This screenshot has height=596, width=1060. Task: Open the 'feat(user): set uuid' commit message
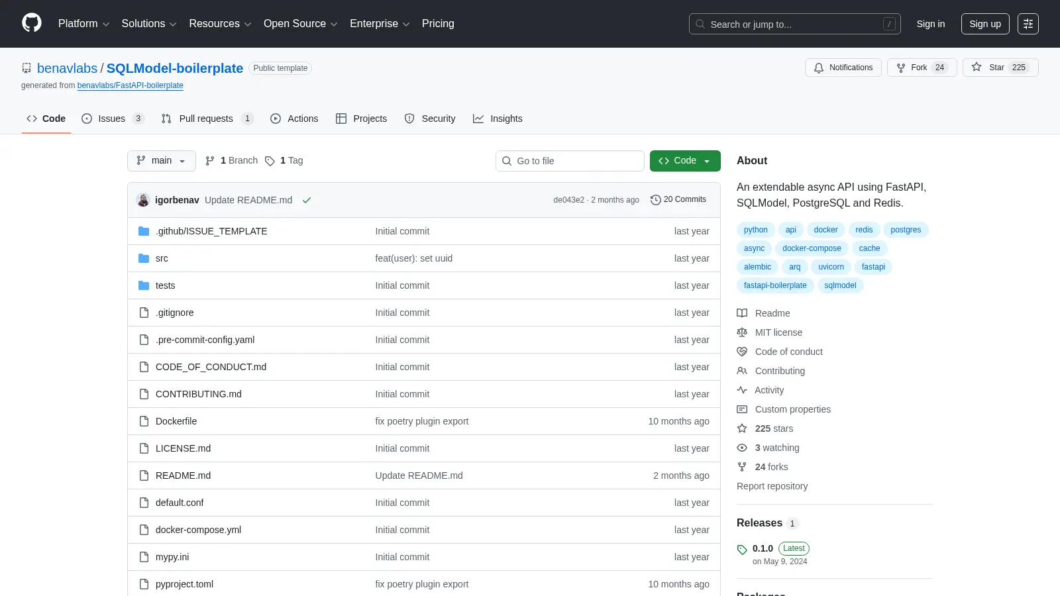tap(414, 258)
